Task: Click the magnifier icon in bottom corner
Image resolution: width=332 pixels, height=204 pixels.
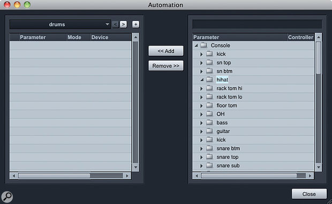Action: tap(7, 197)
